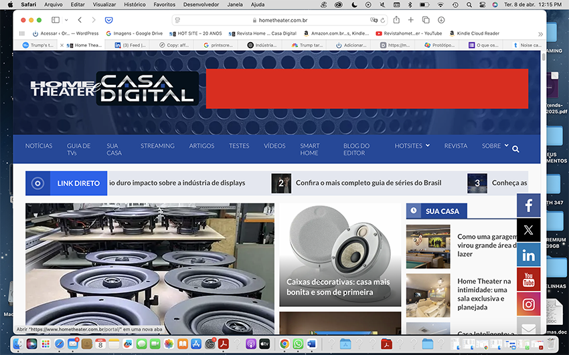Click the YouTube social icon
The width and height of the screenshot is (569, 355).
tap(528, 279)
